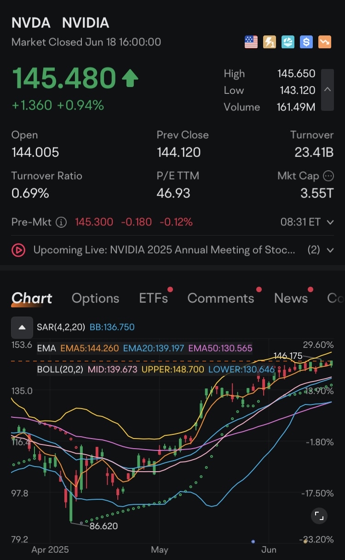Collapse the High/Low/Volume panel
The image size is (345, 560).
tap(328, 90)
